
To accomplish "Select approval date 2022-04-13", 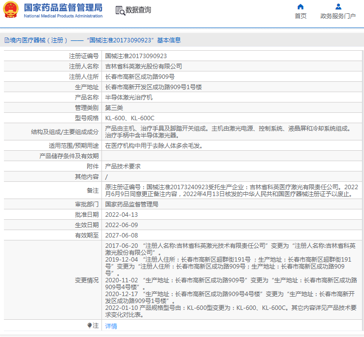I will [121, 215].
